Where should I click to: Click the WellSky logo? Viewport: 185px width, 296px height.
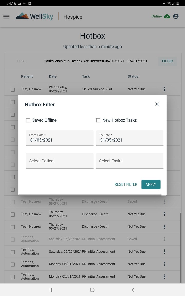pos(35,16)
